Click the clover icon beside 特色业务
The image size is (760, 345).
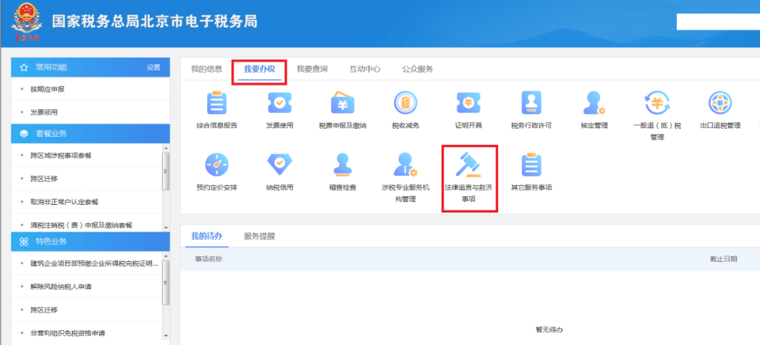tap(24, 241)
